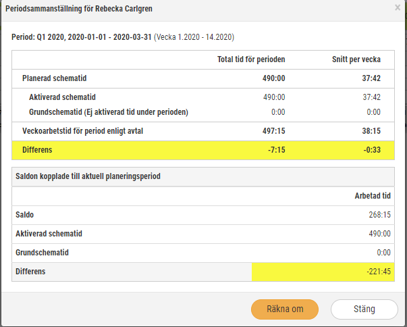Screen dimensions: 407x327
Task: Select the Saldo value 268:15
Action: tap(379, 215)
